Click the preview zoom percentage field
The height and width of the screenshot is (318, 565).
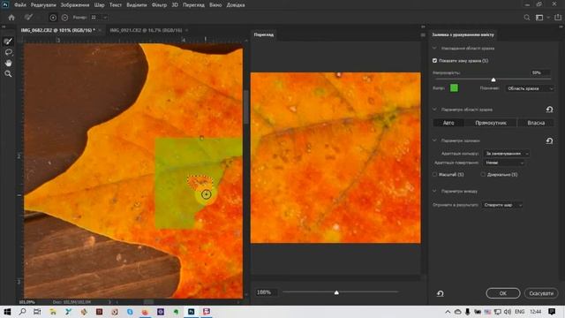tap(266, 292)
